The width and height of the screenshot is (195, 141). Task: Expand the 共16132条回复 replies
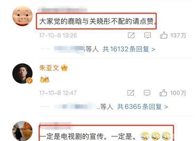point(129,49)
